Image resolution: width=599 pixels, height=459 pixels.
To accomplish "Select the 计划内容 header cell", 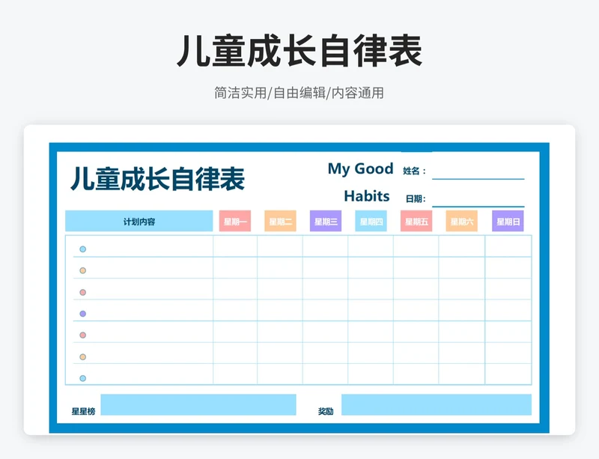I will point(139,222).
